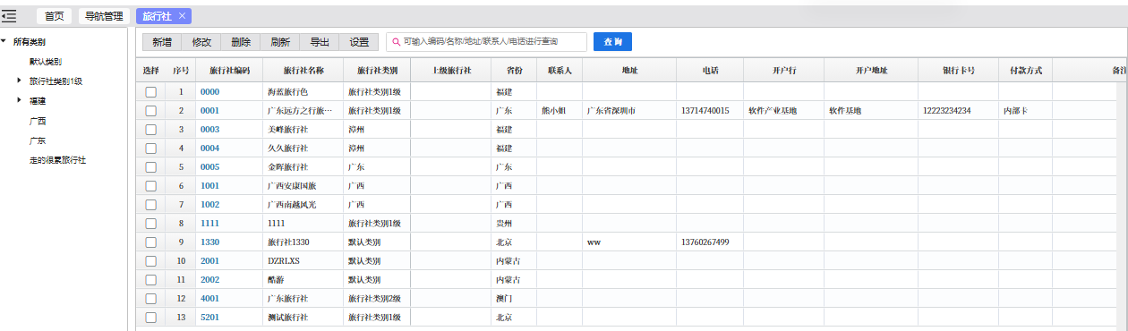Open code link 1001
The image size is (1128, 331).
pos(209,186)
